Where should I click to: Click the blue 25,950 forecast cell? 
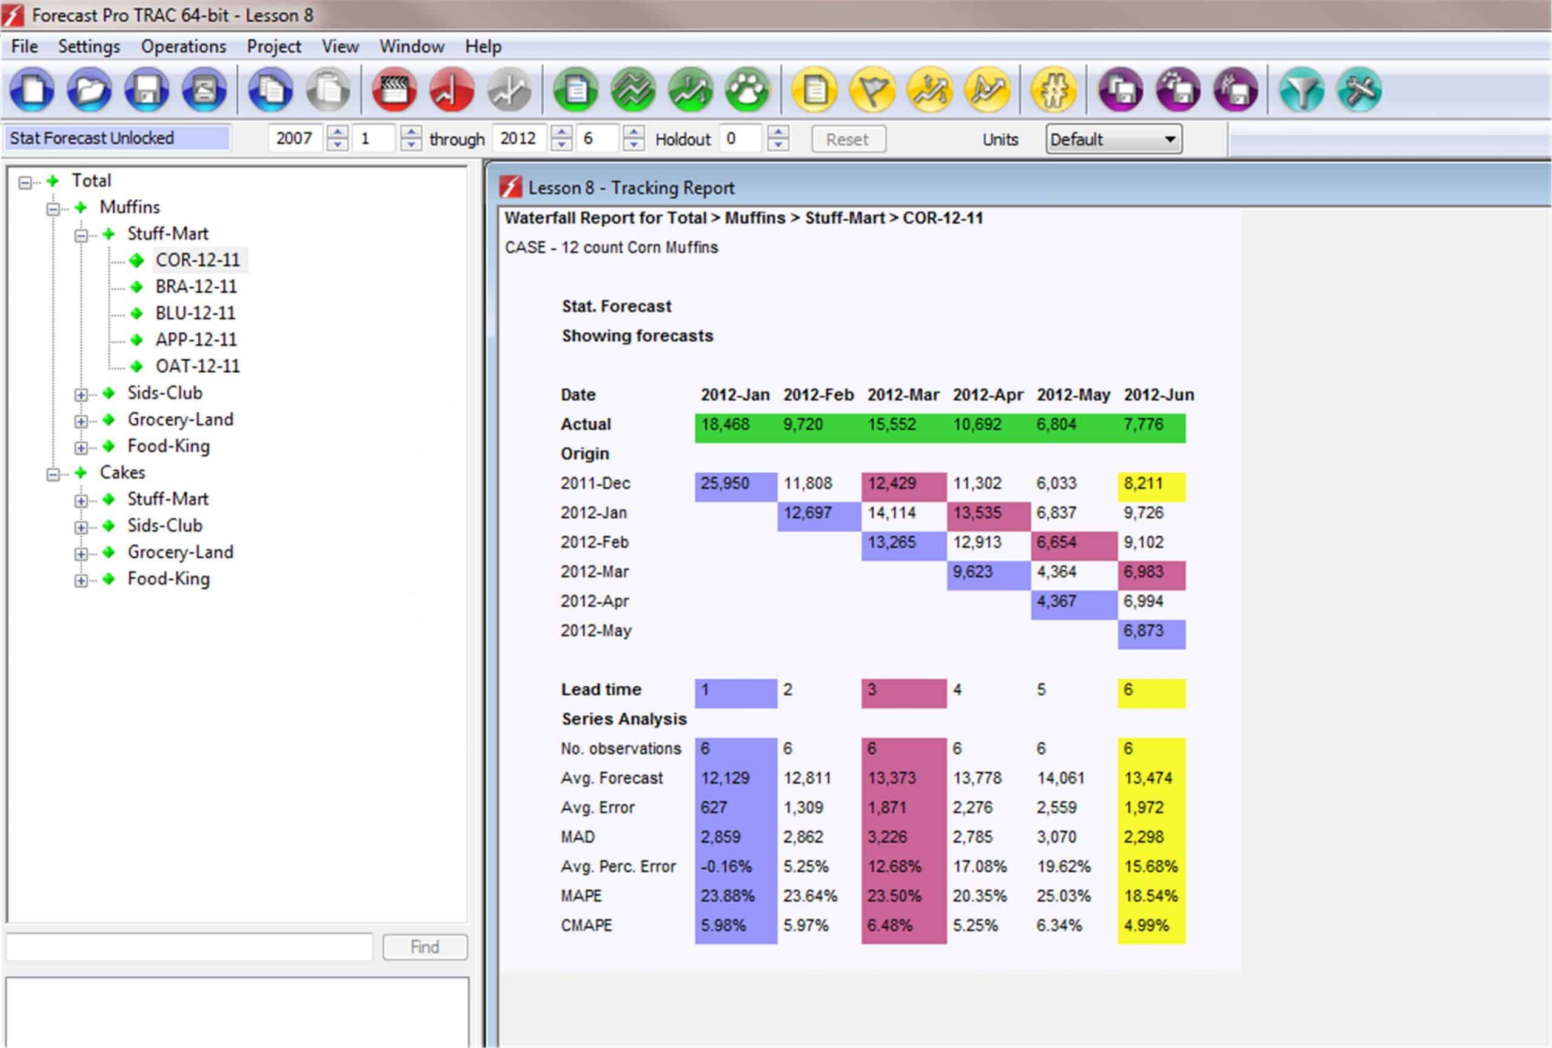point(736,486)
